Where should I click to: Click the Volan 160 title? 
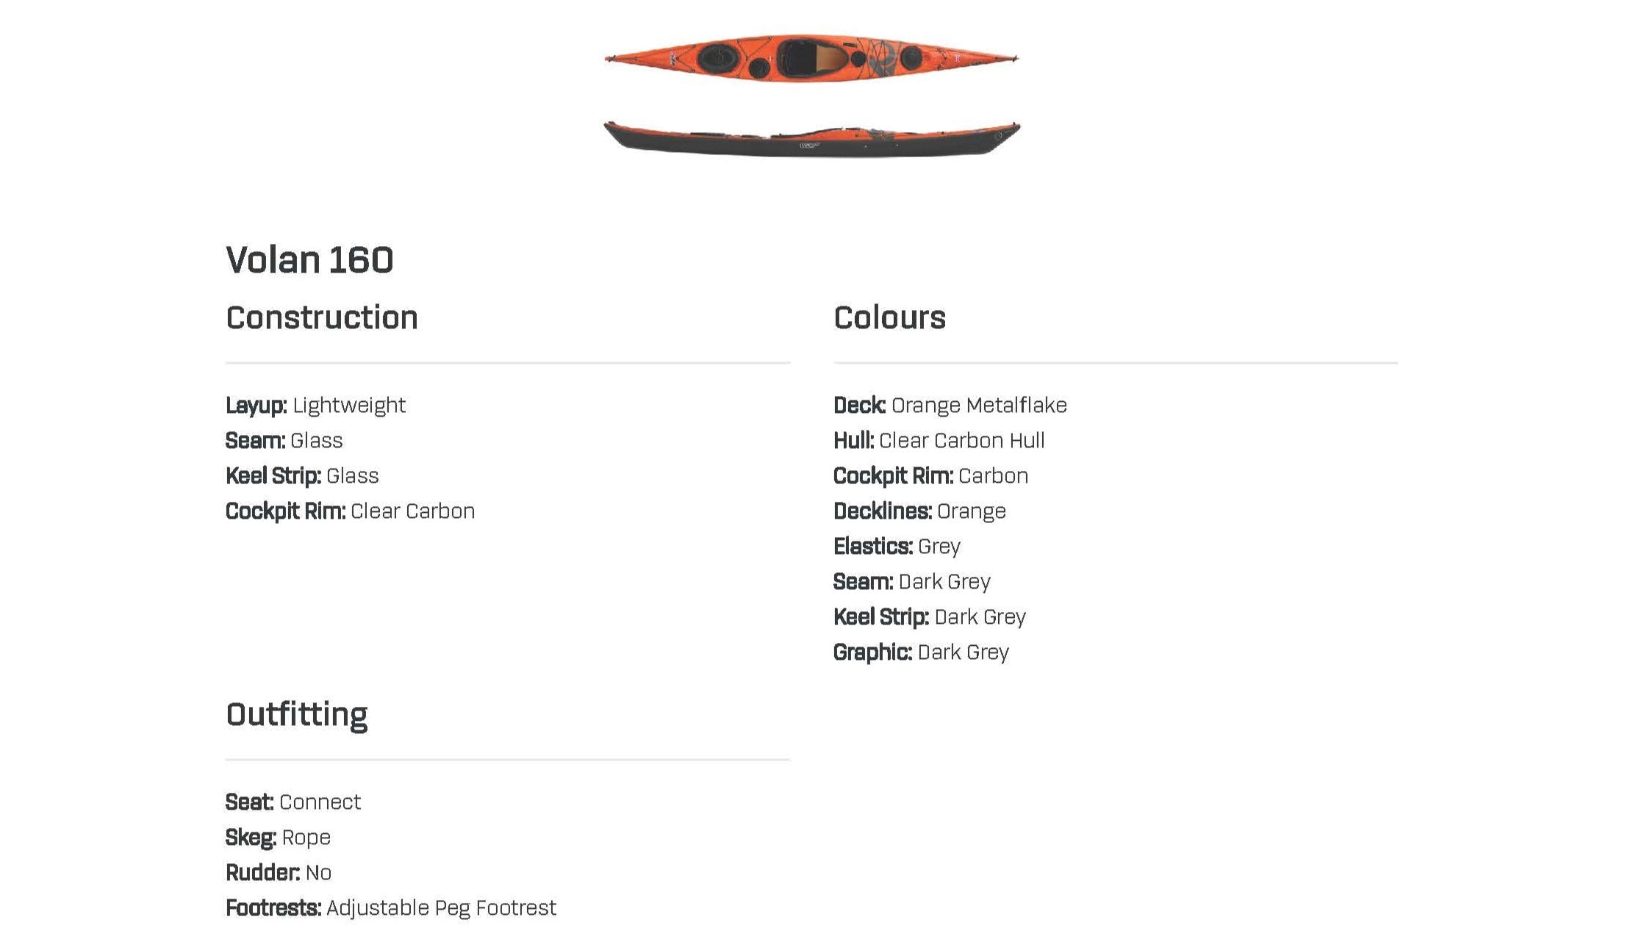pos(309,260)
